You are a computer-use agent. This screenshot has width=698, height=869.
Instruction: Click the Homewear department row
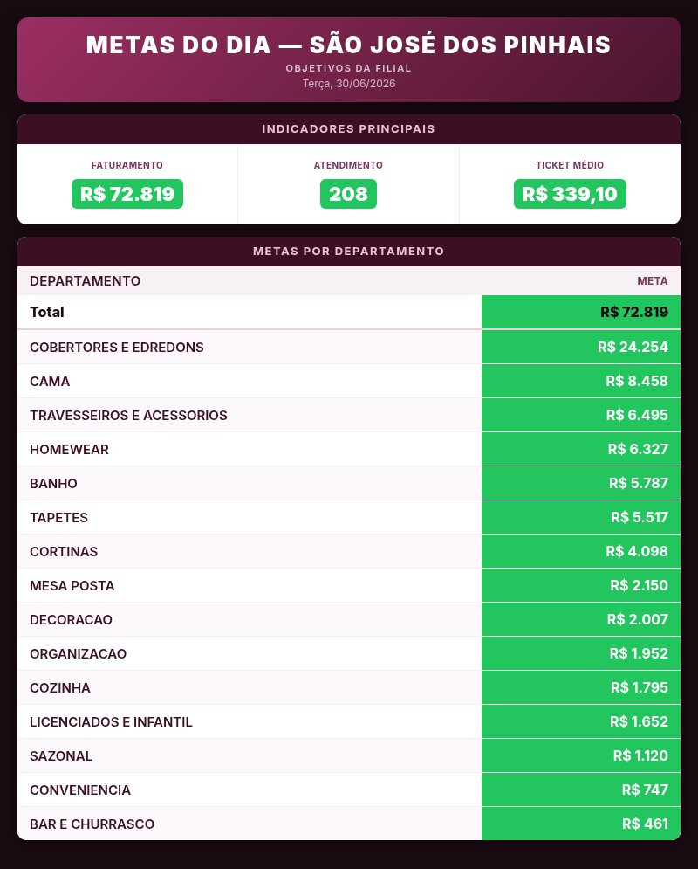(x=349, y=450)
